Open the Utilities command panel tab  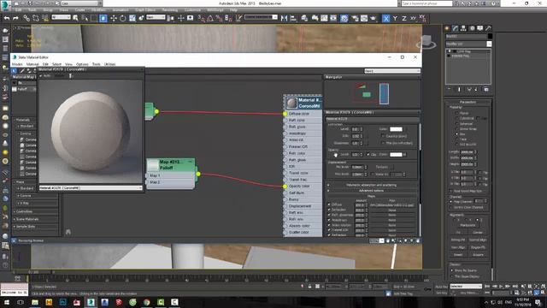click(488, 28)
